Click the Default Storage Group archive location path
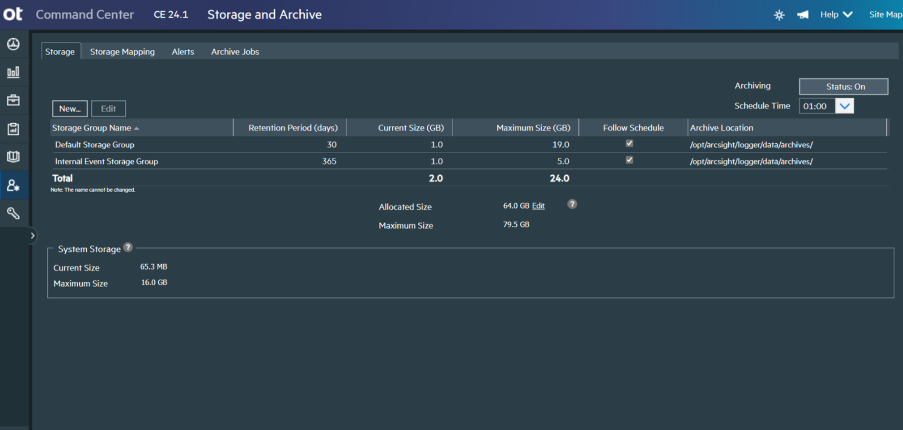The image size is (903, 430). click(x=751, y=145)
